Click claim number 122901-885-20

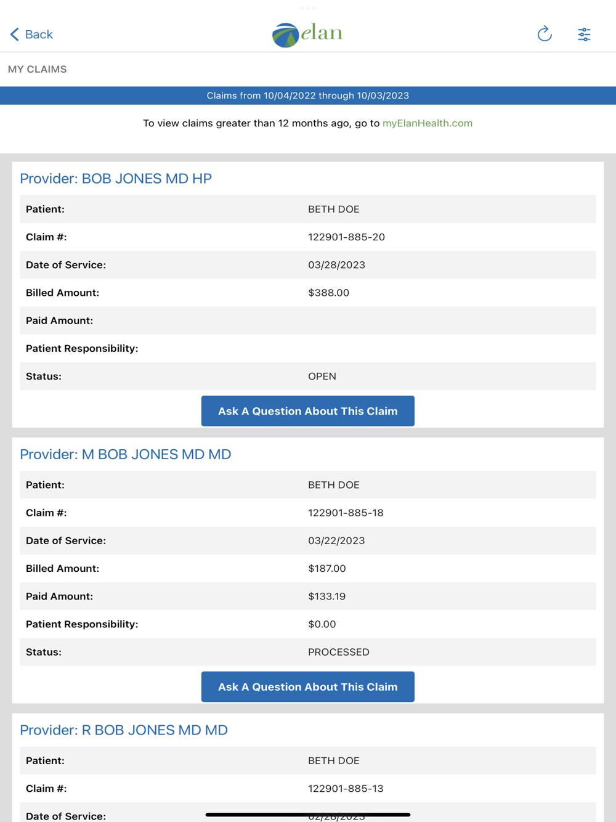tap(346, 237)
